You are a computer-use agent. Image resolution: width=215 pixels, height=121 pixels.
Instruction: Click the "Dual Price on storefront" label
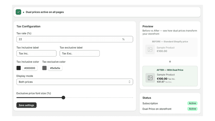(157, 109)
